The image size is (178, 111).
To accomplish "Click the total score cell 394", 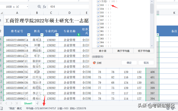I will [x=152, y=99].
